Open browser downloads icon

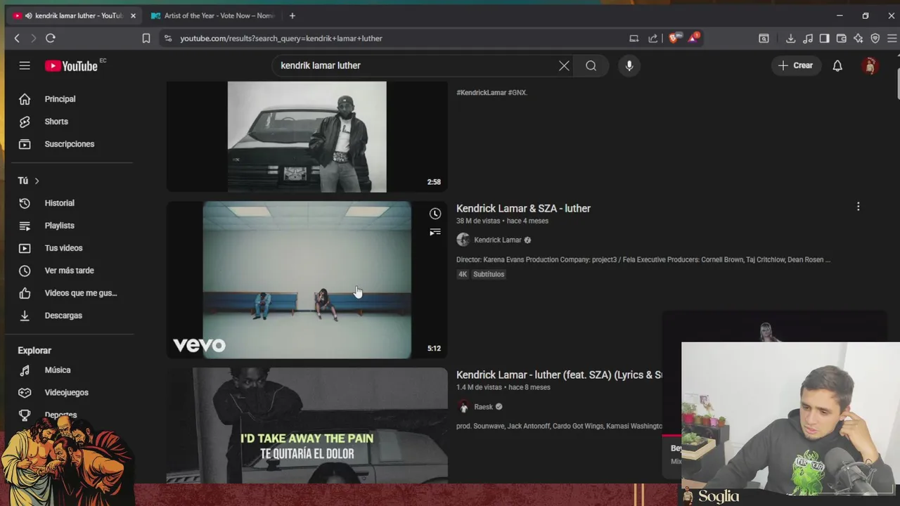pyautogui.click(x=790, y=38)
